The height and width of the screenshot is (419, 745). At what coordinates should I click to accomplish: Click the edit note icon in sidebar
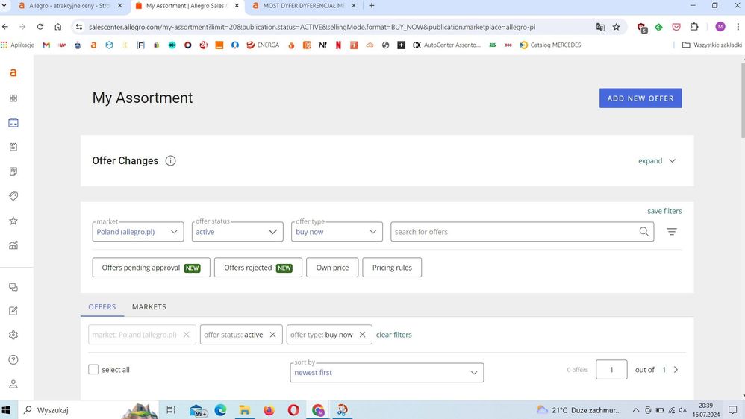[13, 312]
